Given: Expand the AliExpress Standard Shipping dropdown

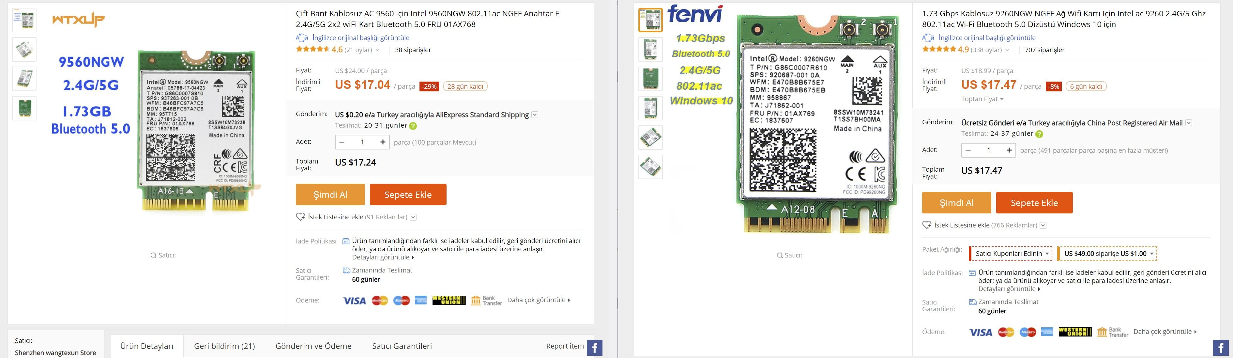Looking at the screenshot, I should click(535, 115).
